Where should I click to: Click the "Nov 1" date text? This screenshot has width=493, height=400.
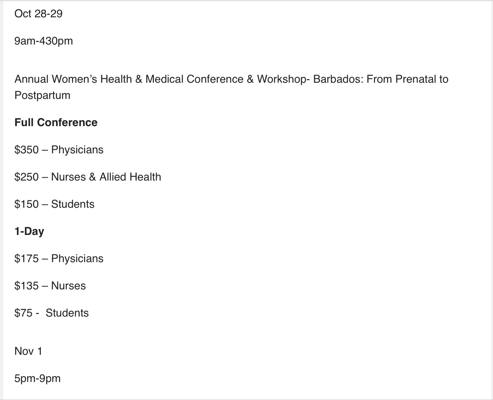28,351
